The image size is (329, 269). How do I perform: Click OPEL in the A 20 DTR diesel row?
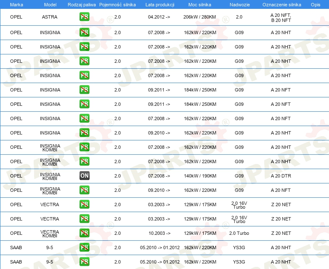pos(16,176)
